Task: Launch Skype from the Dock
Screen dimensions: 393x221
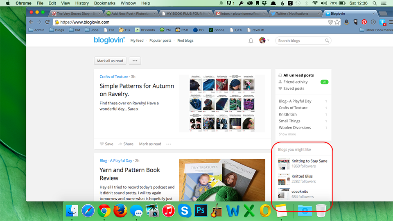Action: coord(185,210)
